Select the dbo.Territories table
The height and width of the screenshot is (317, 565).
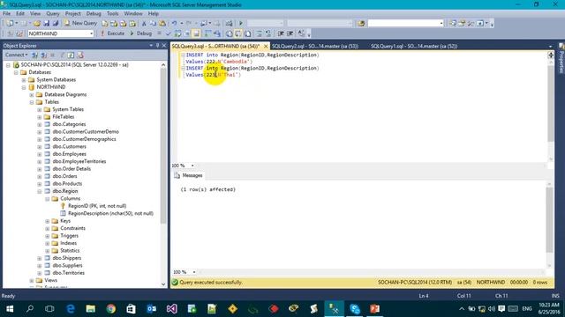tap(69, 273)
